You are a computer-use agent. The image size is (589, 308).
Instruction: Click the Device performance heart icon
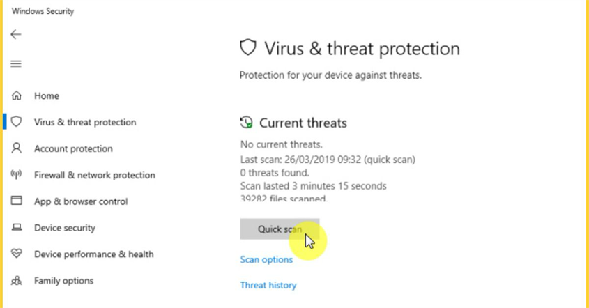17,254
